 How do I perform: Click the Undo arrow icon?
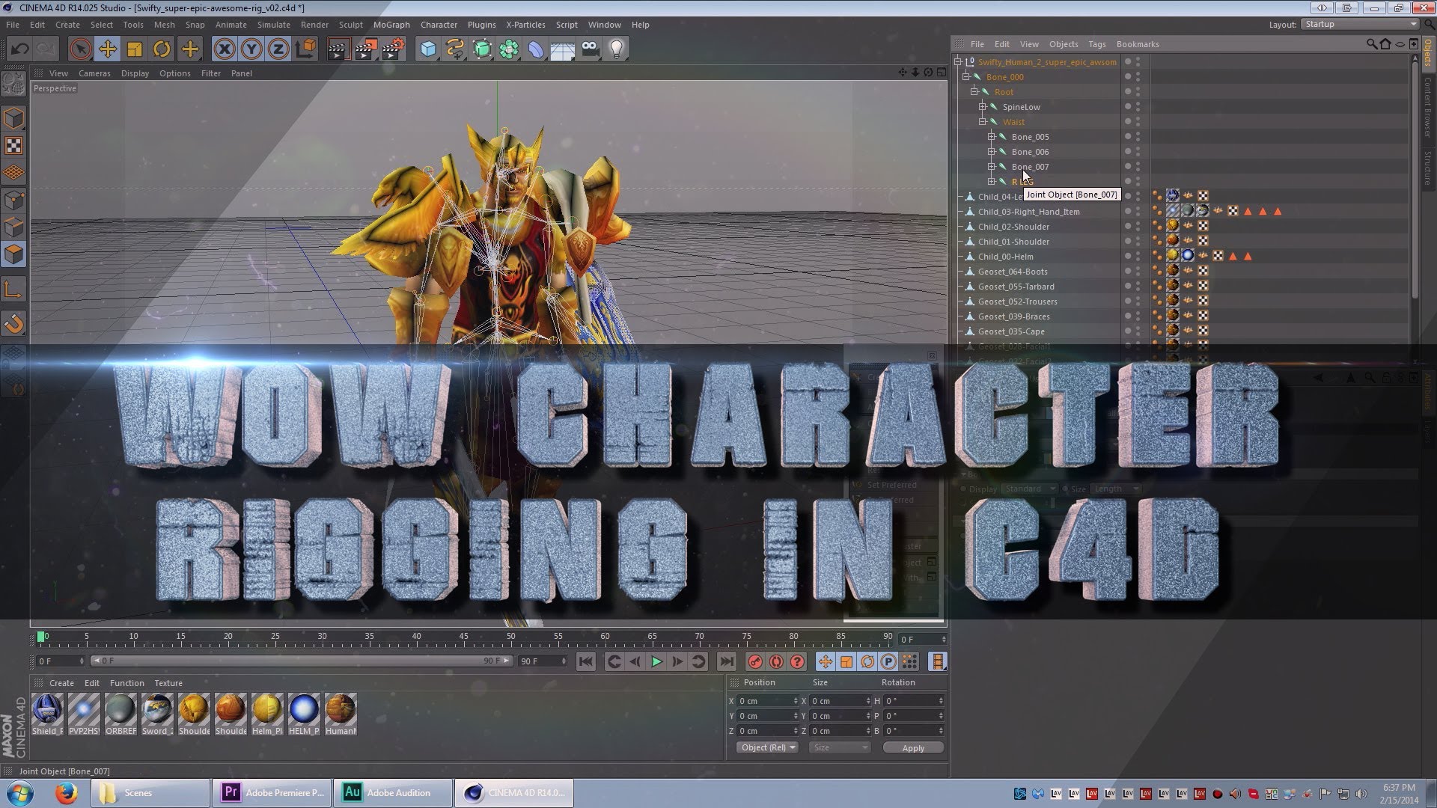pos(19,49)
